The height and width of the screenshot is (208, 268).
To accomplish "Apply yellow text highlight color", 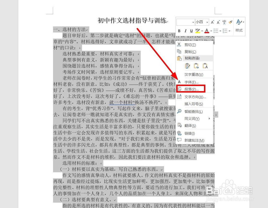I will pyautogui.click(x=198, y=31).
